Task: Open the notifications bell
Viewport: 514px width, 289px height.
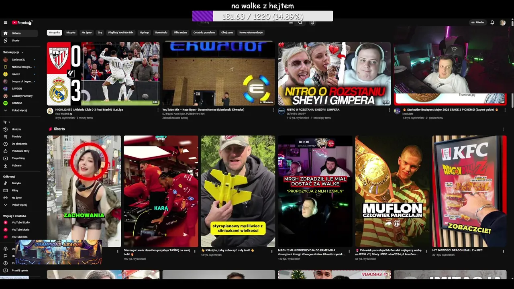Action: [x=492, y=22]
